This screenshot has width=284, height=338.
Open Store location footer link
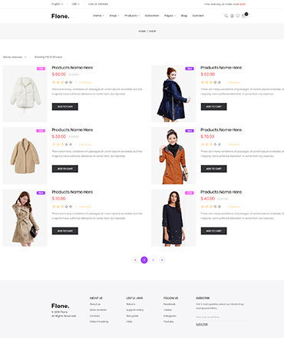click(98, 310)
